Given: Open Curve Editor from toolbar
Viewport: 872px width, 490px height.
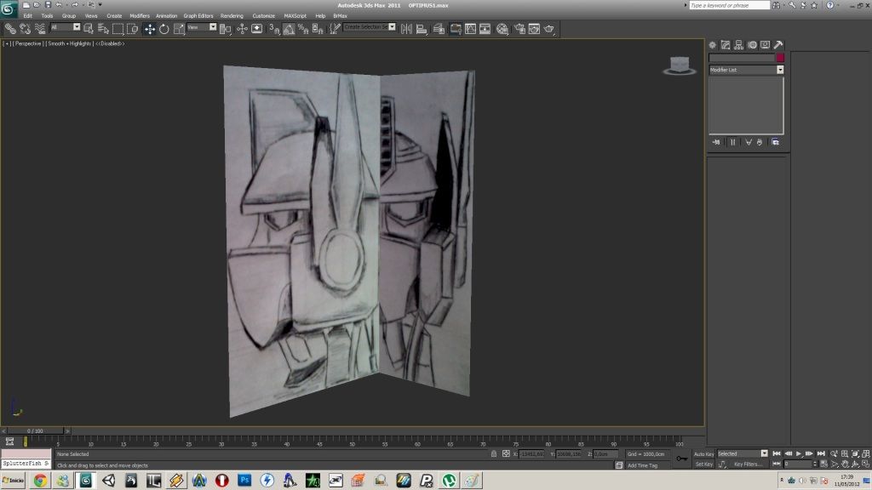Looking at the screenshot, I should point(470,29).
